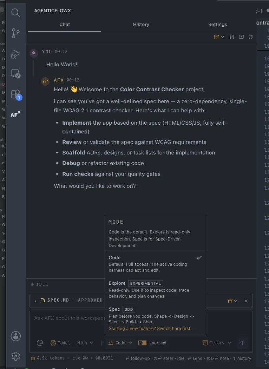Click 'Starting a new feature? Switch here first.'

click(x=150, y=329)
